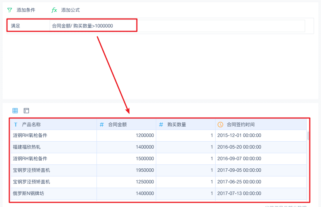Click the date cell 2017-09-05 00:00:00

pos(261,170)
